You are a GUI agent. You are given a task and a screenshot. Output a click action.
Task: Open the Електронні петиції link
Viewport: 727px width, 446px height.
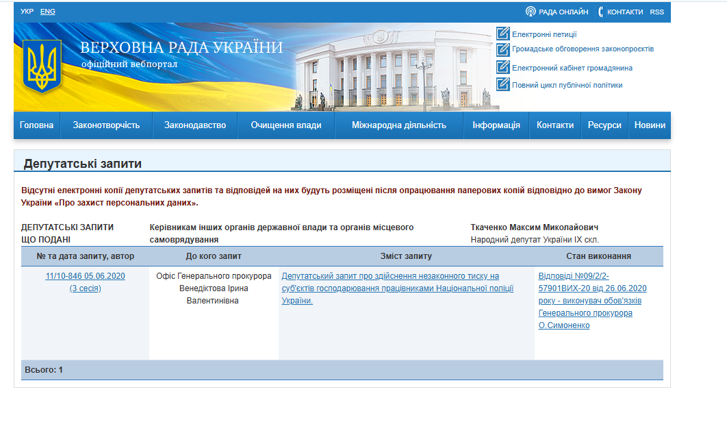click(x=544, y=34)
